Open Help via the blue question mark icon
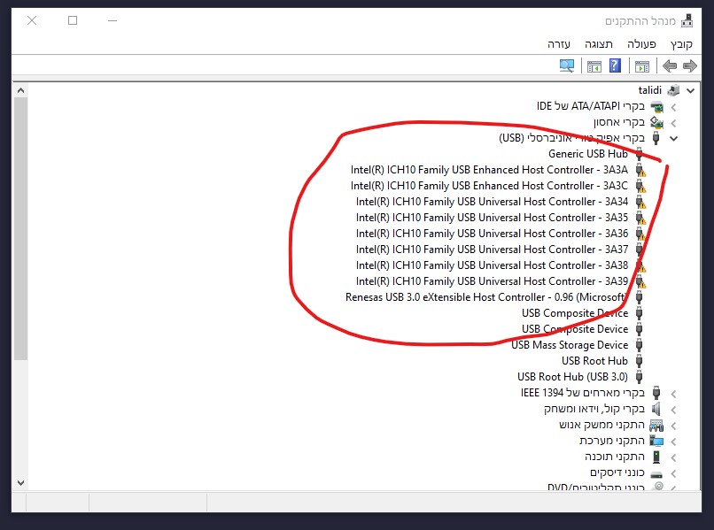 (615, 66)
